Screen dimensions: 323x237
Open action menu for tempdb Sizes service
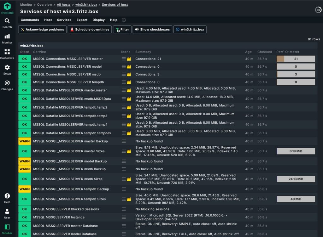pos(124,199)
